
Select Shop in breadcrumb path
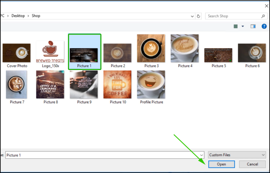point(36,16)
